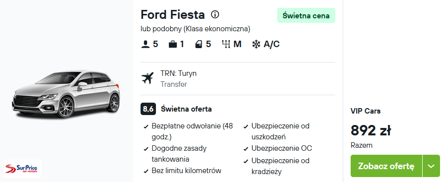Click the SurPrice car rentals logo
The image size is (446, 182).
(23, 169)
